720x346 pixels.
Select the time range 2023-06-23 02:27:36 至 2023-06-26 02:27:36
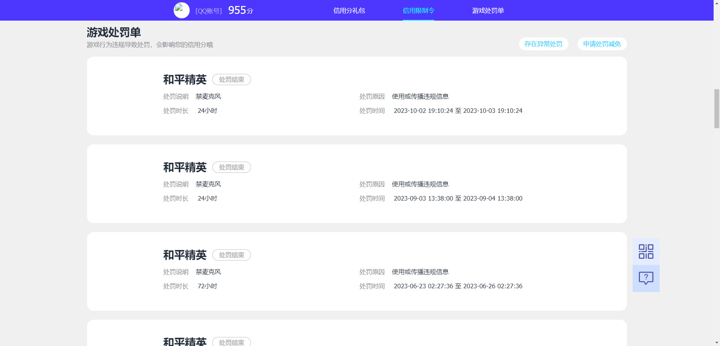point(458,286)
